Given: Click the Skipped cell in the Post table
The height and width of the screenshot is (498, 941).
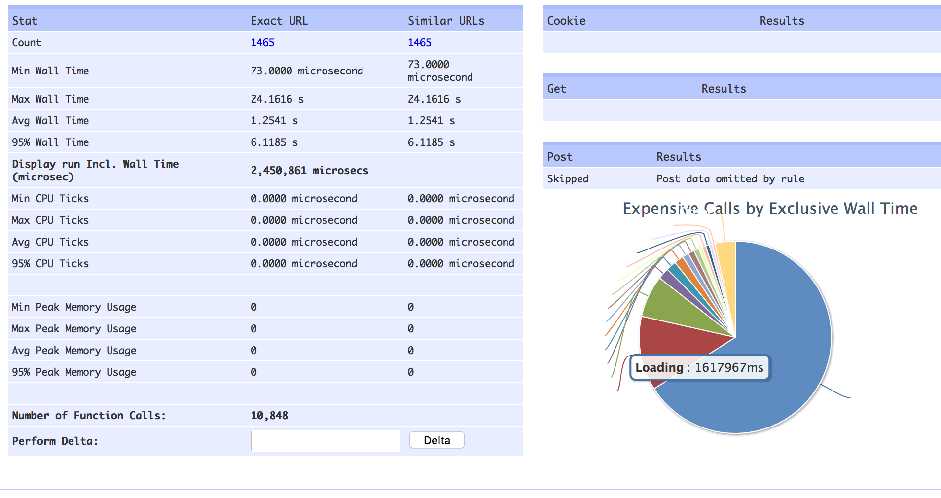Looking at the screenshot, I should pyautogui.click(x=568, y=179).
